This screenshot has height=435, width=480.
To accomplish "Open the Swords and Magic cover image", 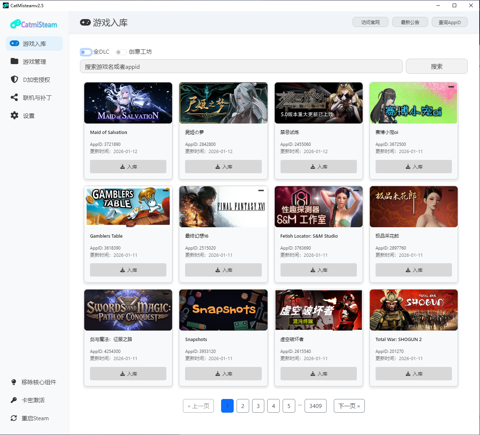I will pyautogui.click(x=128, y=310).
